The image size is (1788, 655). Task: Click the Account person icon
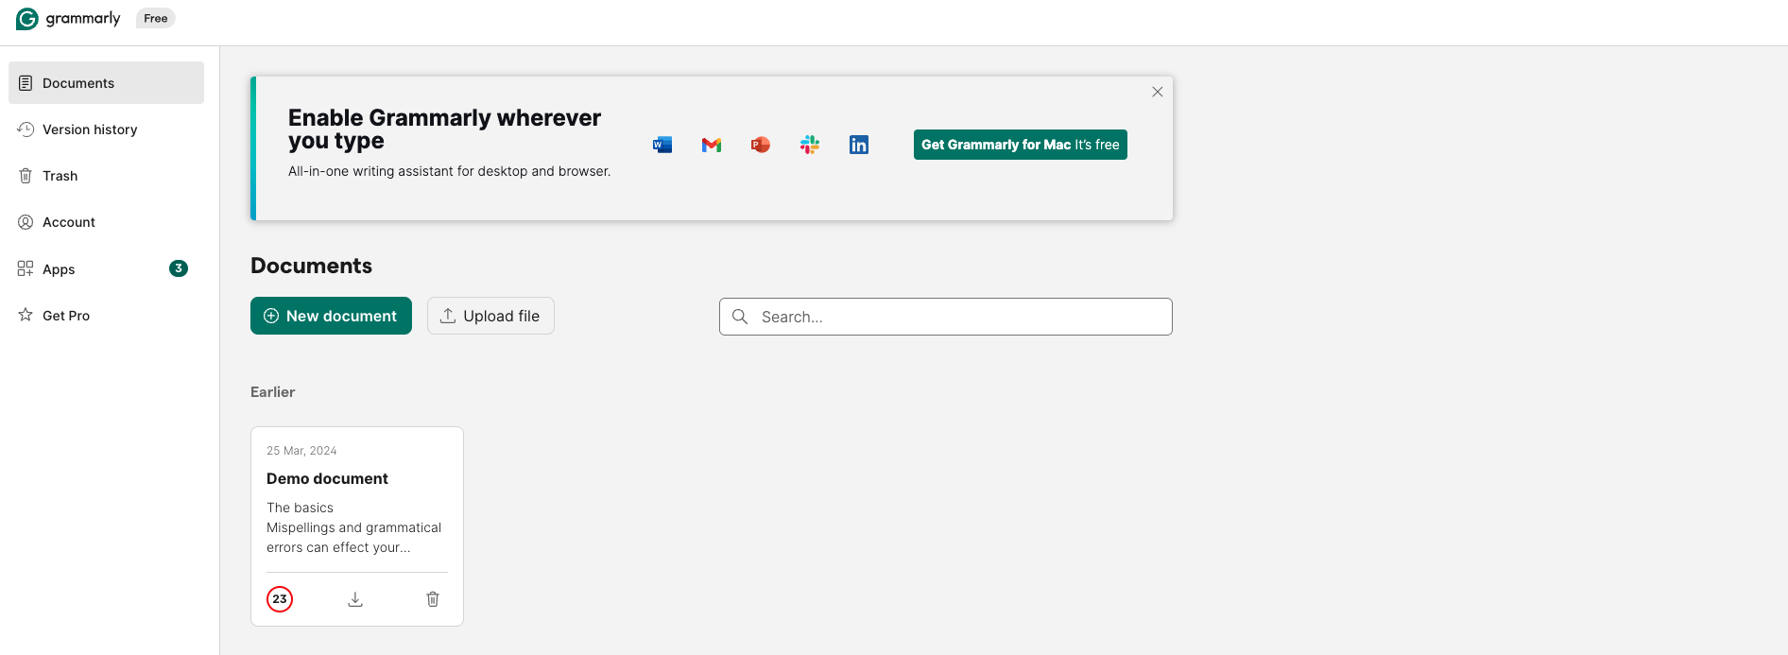[x=26, y=222]
